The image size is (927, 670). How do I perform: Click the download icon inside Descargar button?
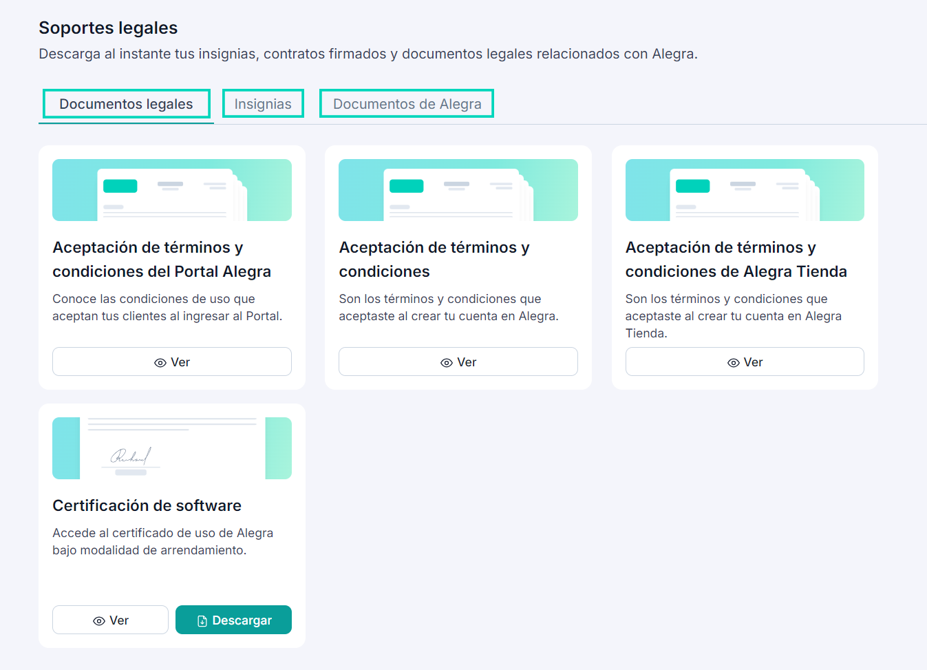pos(201,620)
